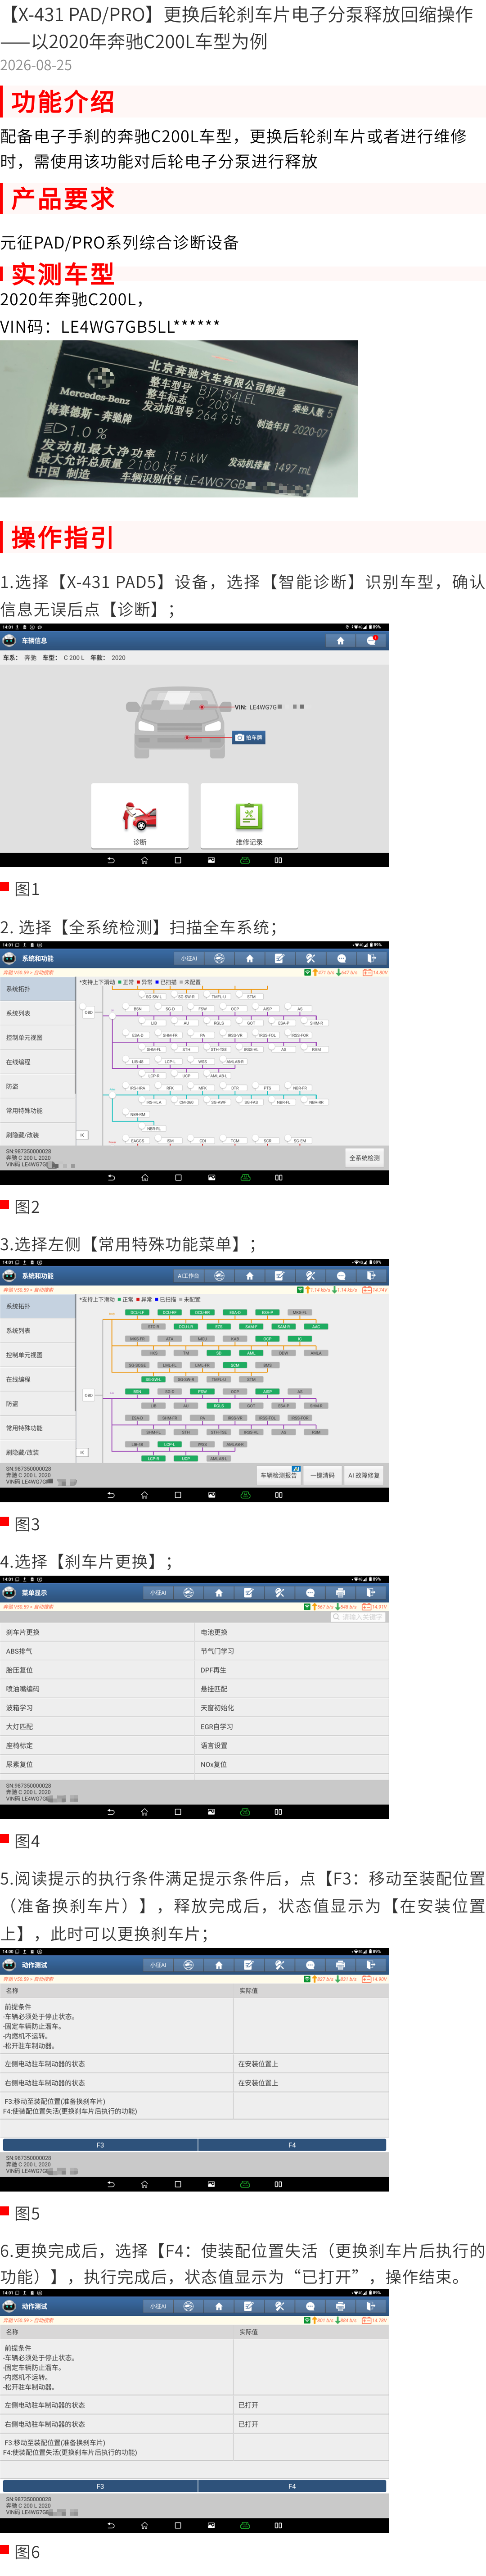Viewport: 486px width, 2576px height.
Task: Tap the home icon in Figure 6 toolbar
Action: pyautogui.click(x=219, y=2306)
